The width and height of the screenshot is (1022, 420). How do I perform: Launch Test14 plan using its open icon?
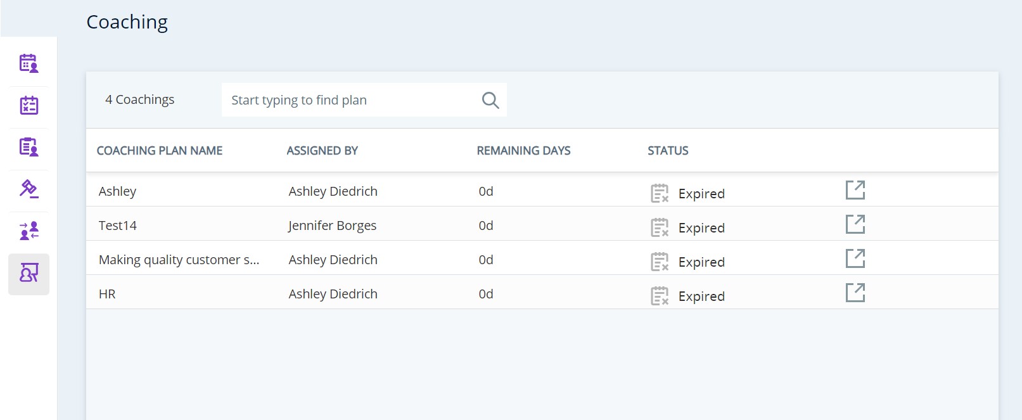tap(855, 224)
